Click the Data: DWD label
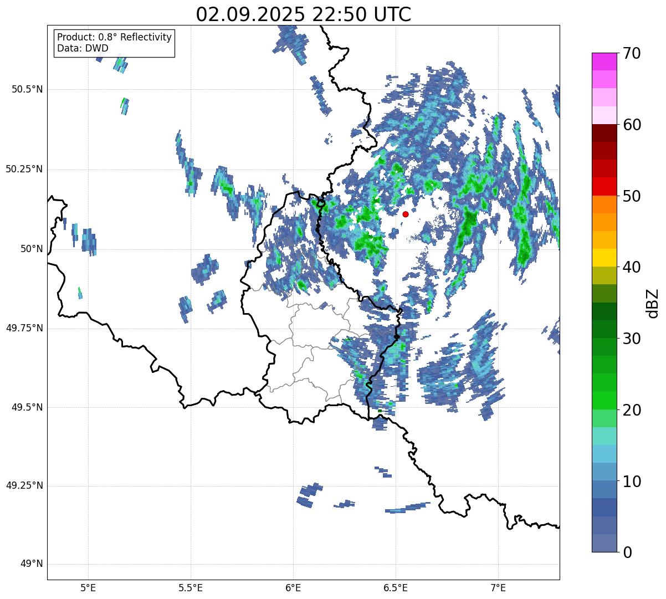 tap(83, 48)
